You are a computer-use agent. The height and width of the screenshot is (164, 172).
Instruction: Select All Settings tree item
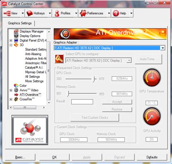pyautogui.click(x=32, y=77)
